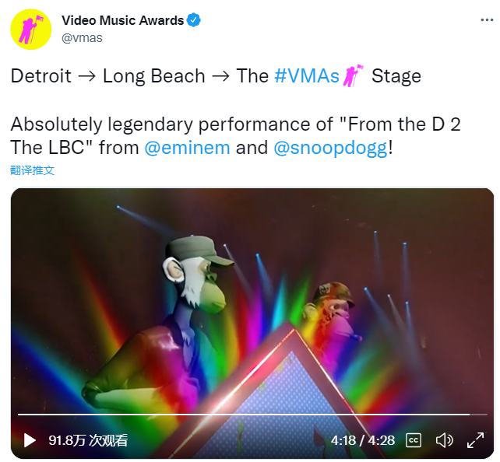Play the video
Viewport: 500px width, 462px height.
coord(30,440)
